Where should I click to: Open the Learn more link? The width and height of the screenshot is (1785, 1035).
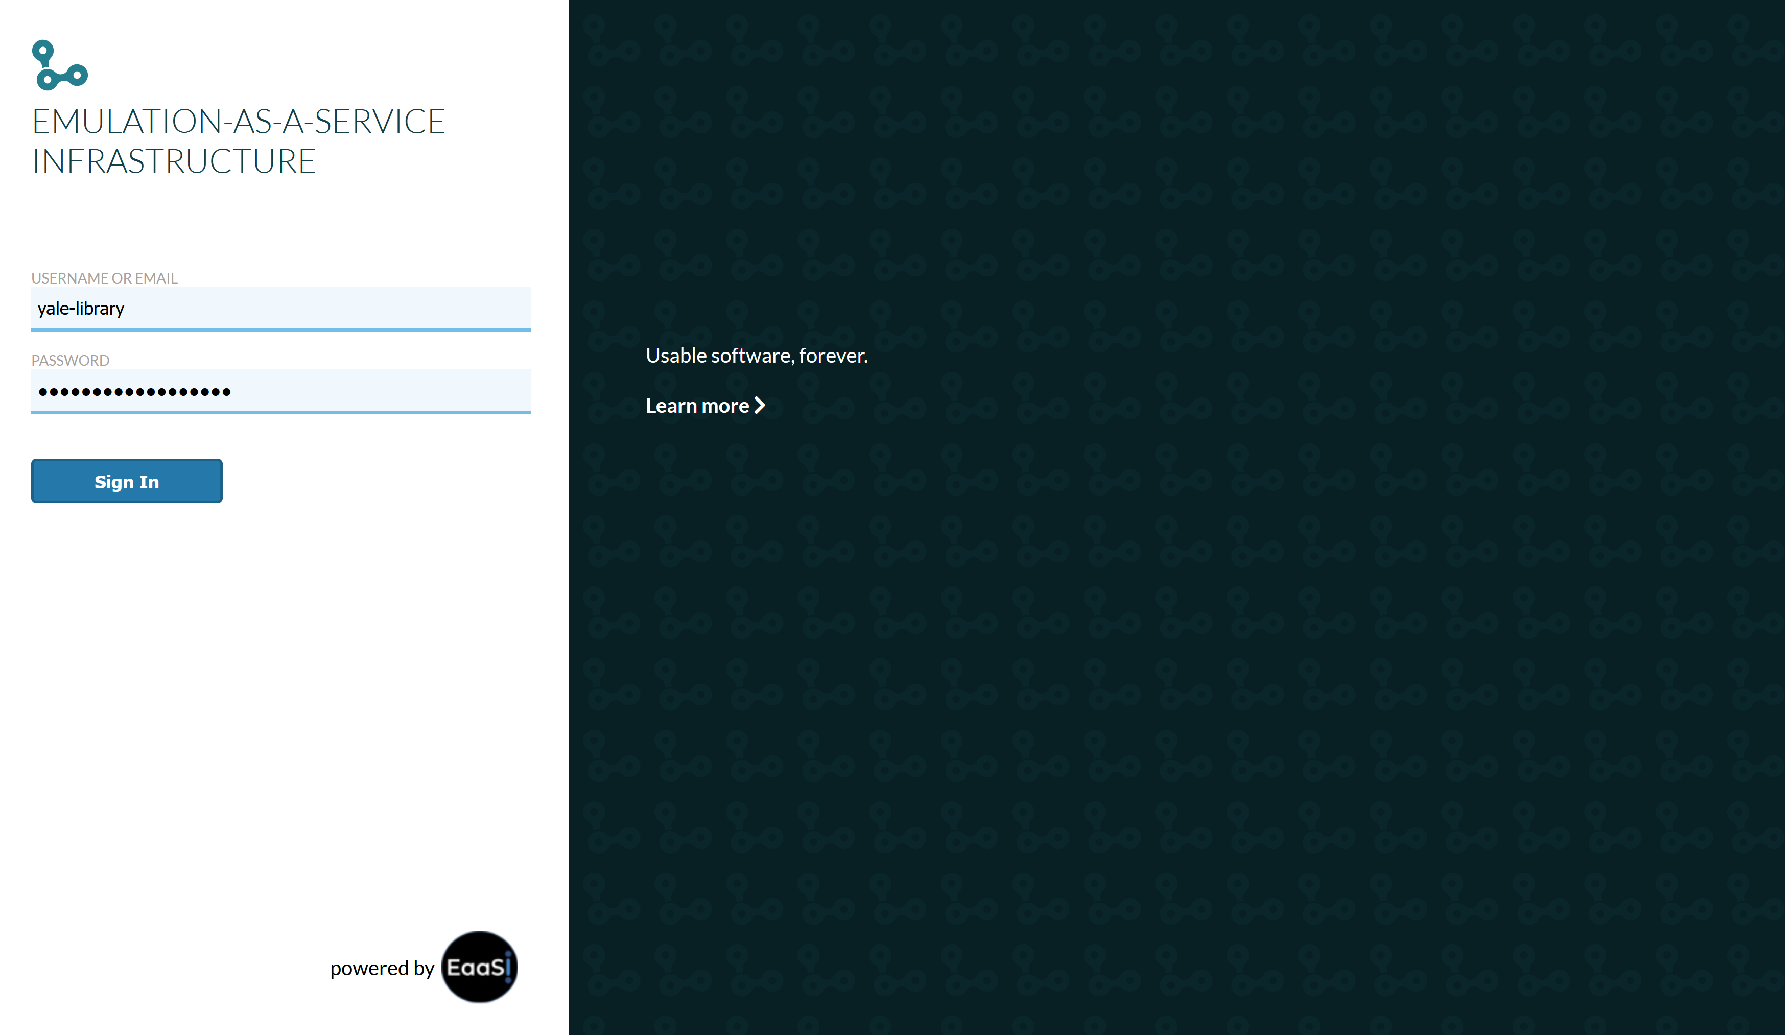coord(706,405)
